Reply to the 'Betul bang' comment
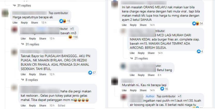 click(x=141, y=75)
